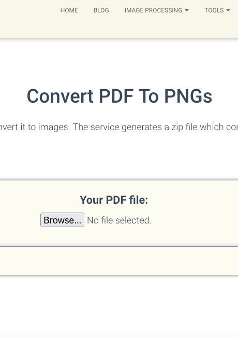The width and height of the screenshot is (238, 337).
Task: Click the 'Your PDF file:' label
Action: (114, 200)
